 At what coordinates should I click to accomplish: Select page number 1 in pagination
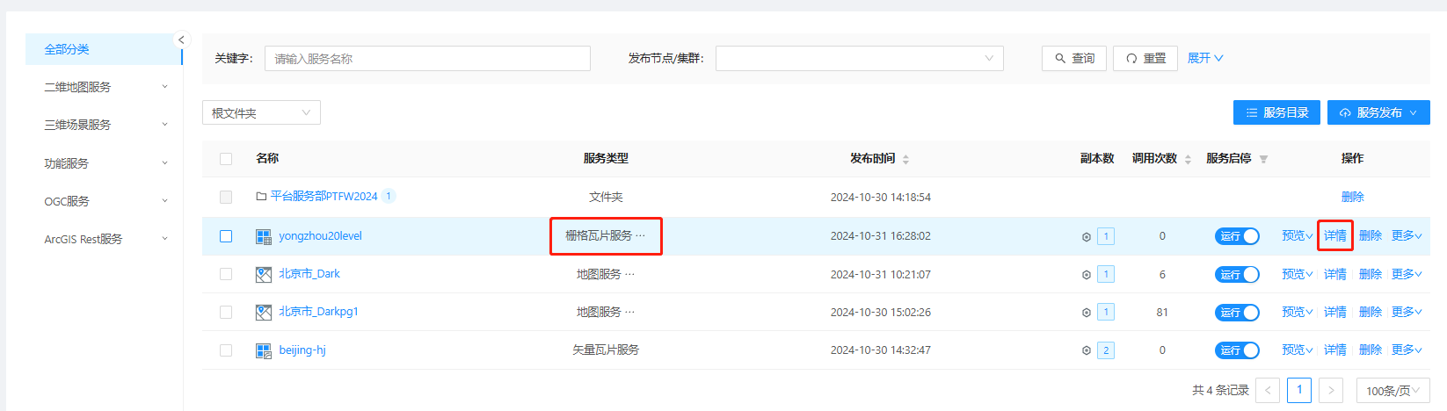(1299, 390)
